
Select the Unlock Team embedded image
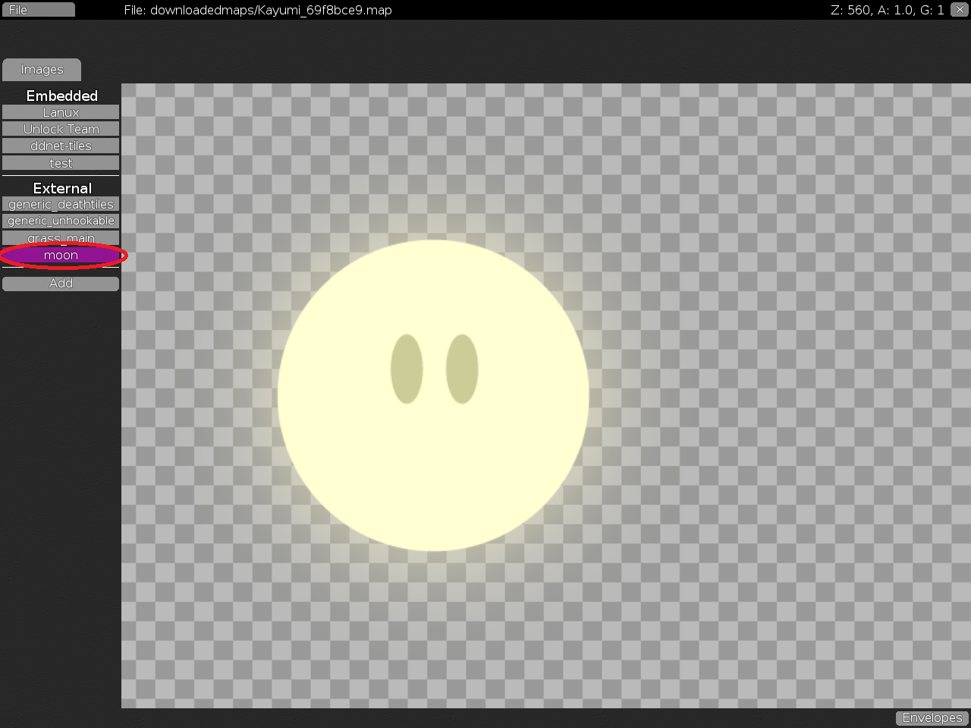coord(61,128)
